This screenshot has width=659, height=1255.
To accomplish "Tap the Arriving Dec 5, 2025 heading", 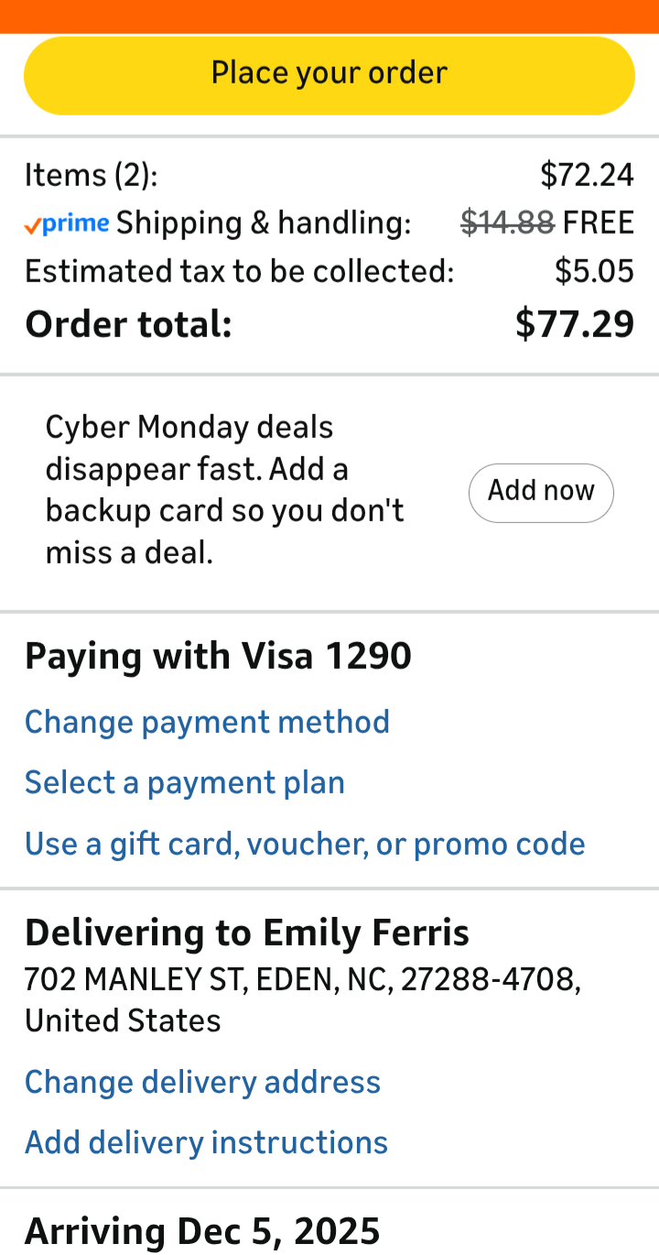I will (x=202, y=1231).
